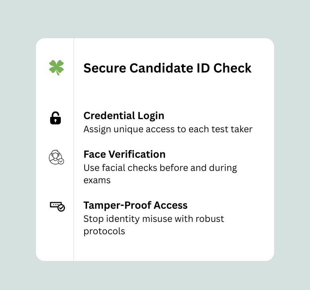Click the tamper-proof password check icon
The width and height of the screenshot is (310, 290).
coord(57,206)
